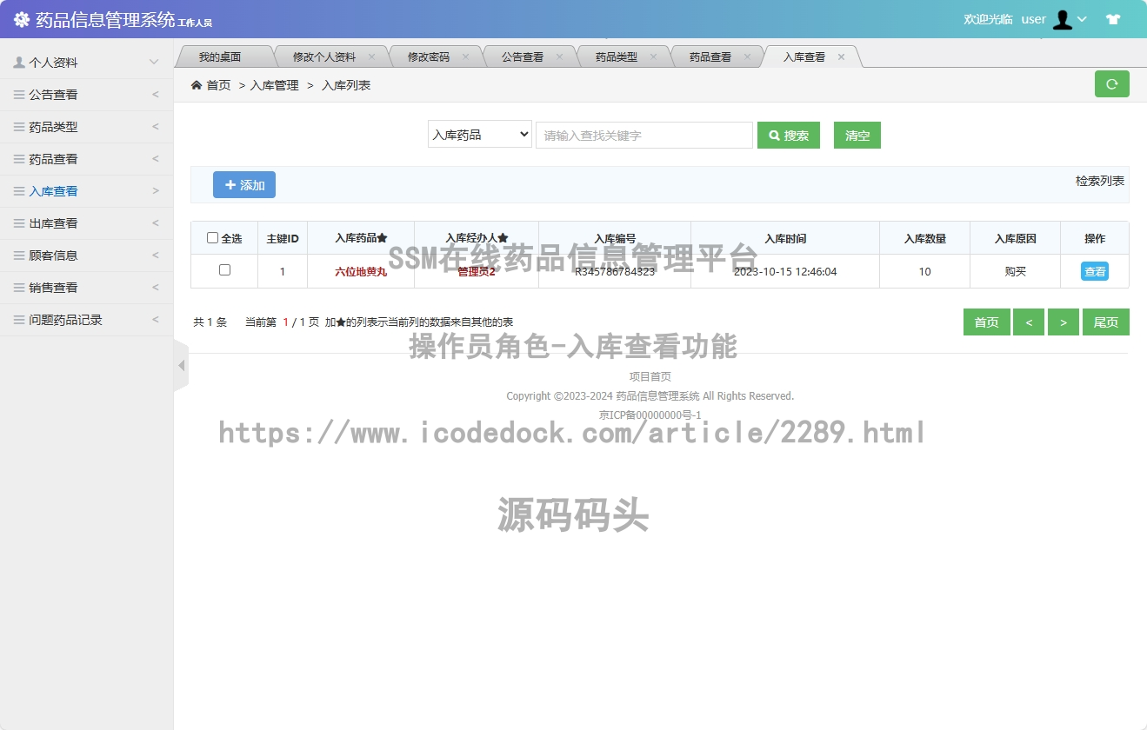The width and height of the screenshot is (1147, 730).
Task: Close the 药品查看 tab
Action: pyautogui.click(x=747, y=56)
